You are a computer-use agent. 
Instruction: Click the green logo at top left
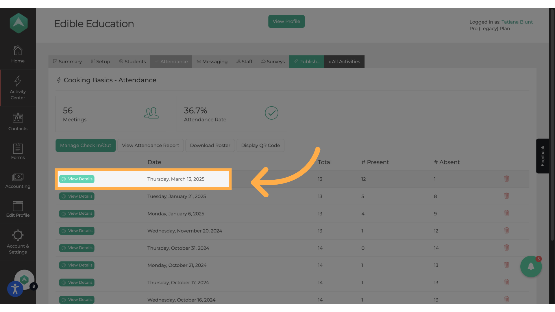click(x=18, y=23)
